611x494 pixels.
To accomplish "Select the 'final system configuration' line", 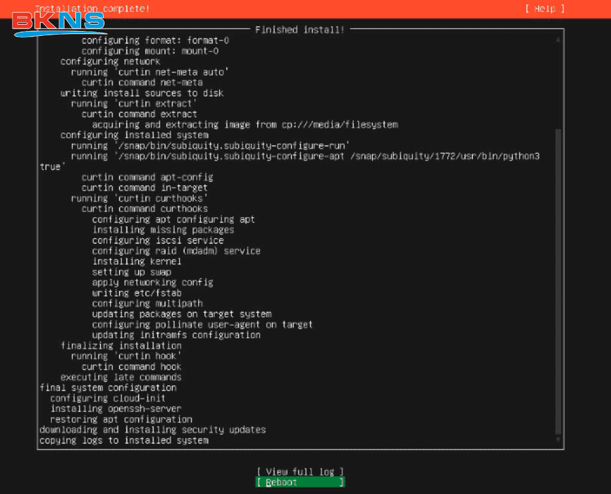I will (x=108, y=388).
